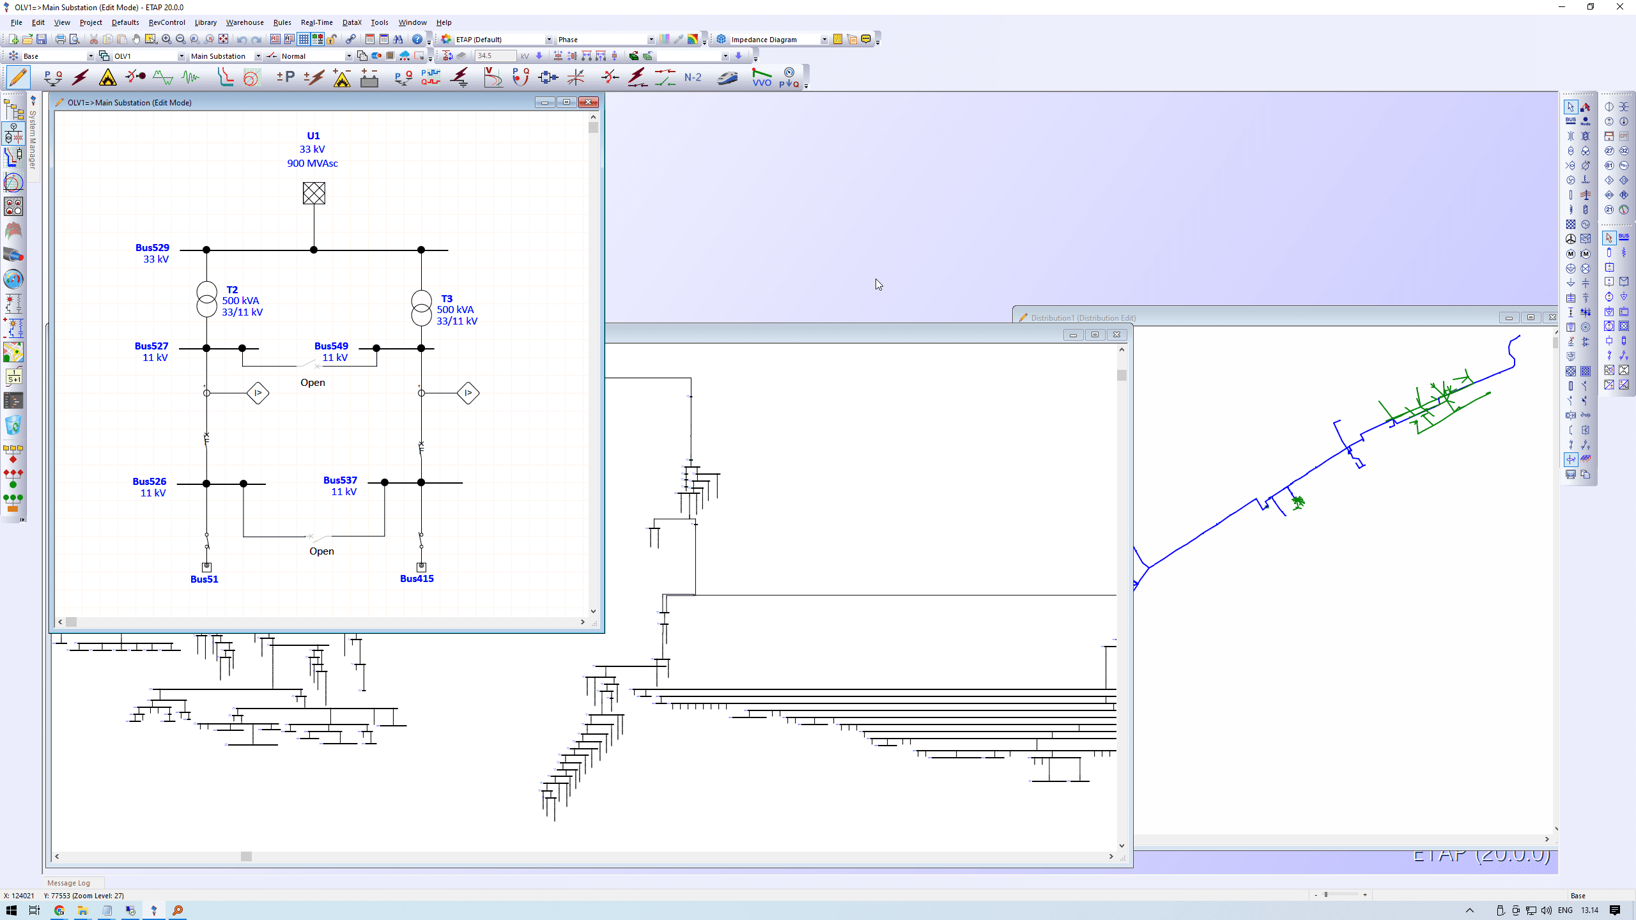Activate Volt/Var Optimization (VVO) mode
Viewport: 1636px width, 920px height.
(761, 77)
